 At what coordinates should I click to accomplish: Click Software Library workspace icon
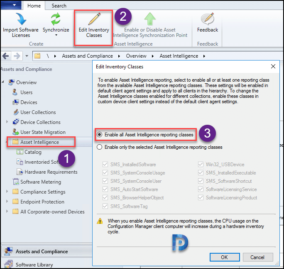pyautogui.click(x=8, y=264)
